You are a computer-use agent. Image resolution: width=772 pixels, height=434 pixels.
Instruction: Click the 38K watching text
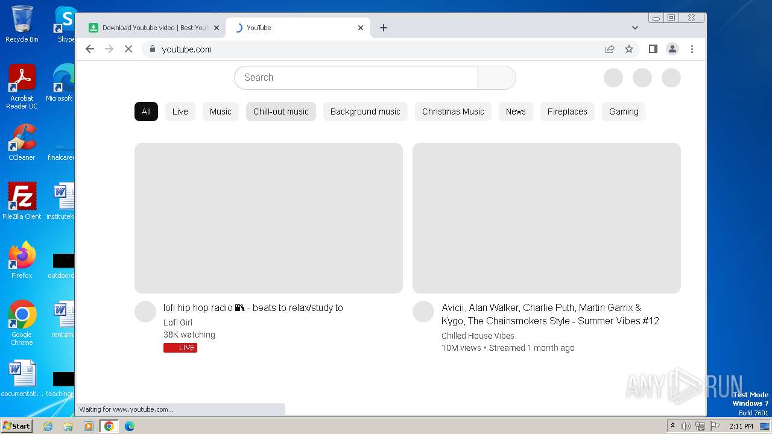pos(189,335)
